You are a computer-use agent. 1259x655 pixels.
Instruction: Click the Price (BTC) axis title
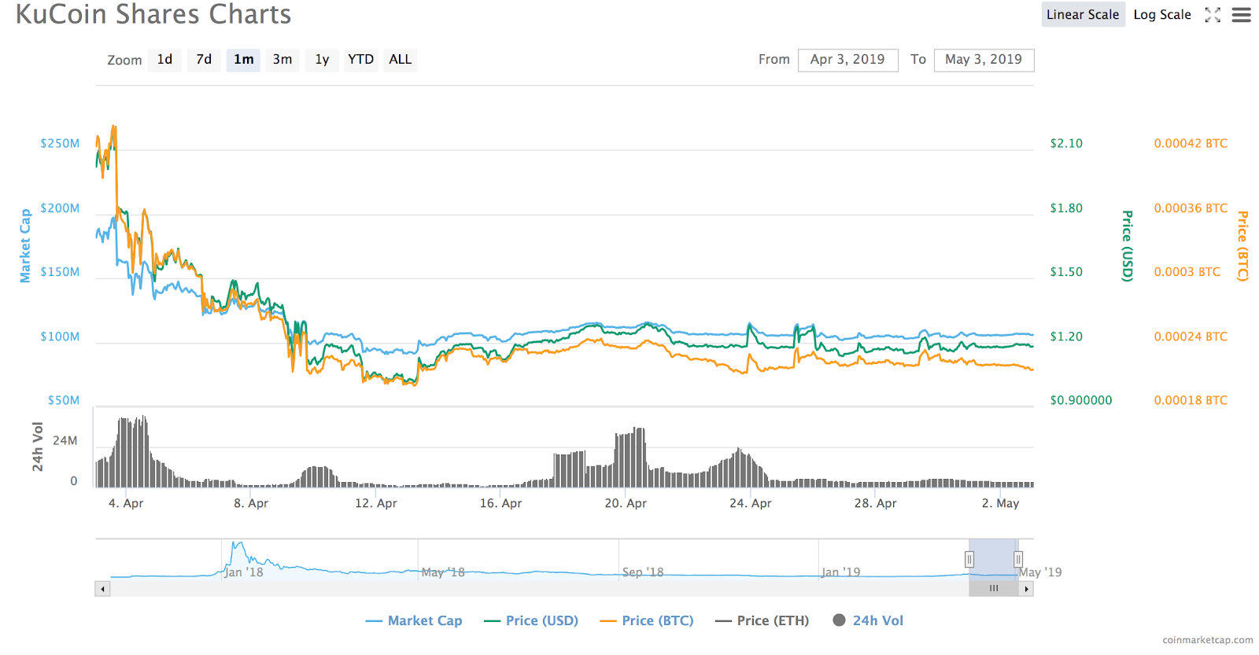(1242, 245)
